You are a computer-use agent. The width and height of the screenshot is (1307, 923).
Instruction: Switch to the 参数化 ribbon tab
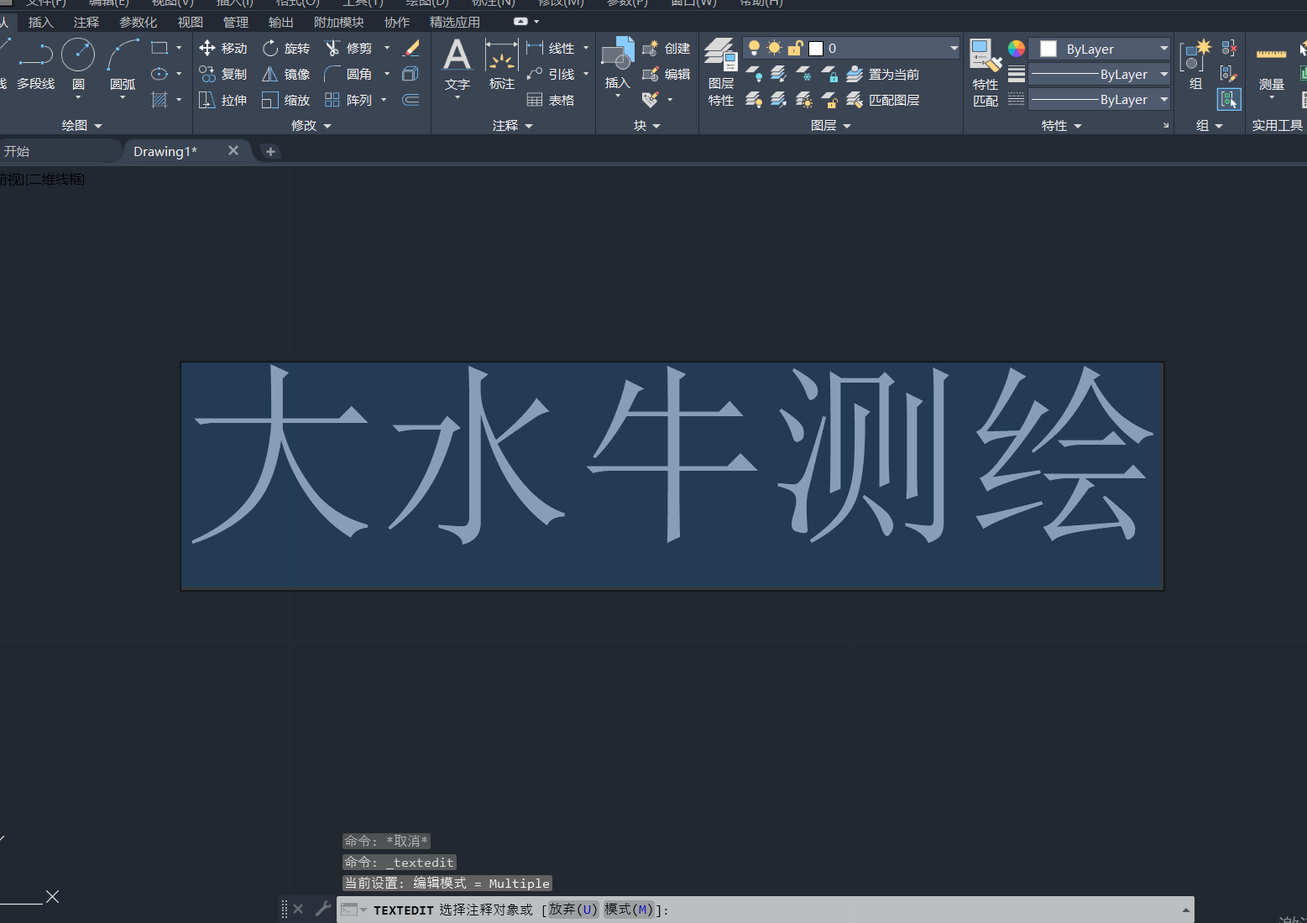[x=138, y=22]
